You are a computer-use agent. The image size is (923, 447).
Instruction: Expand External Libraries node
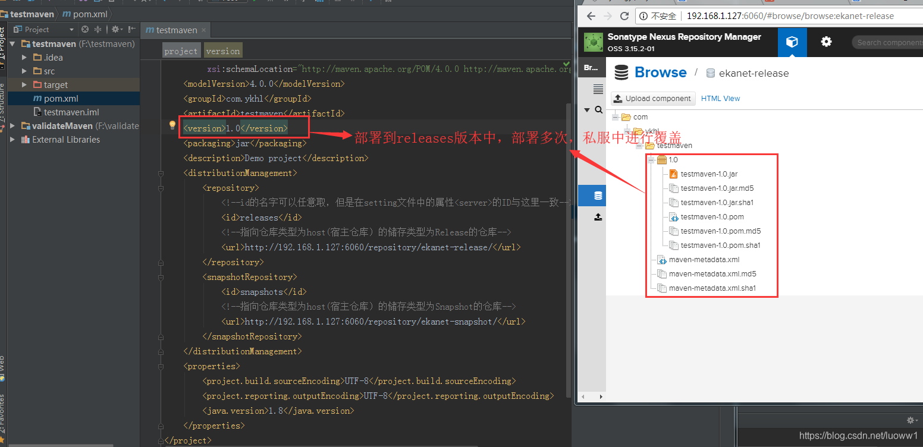tap(12, 140)
